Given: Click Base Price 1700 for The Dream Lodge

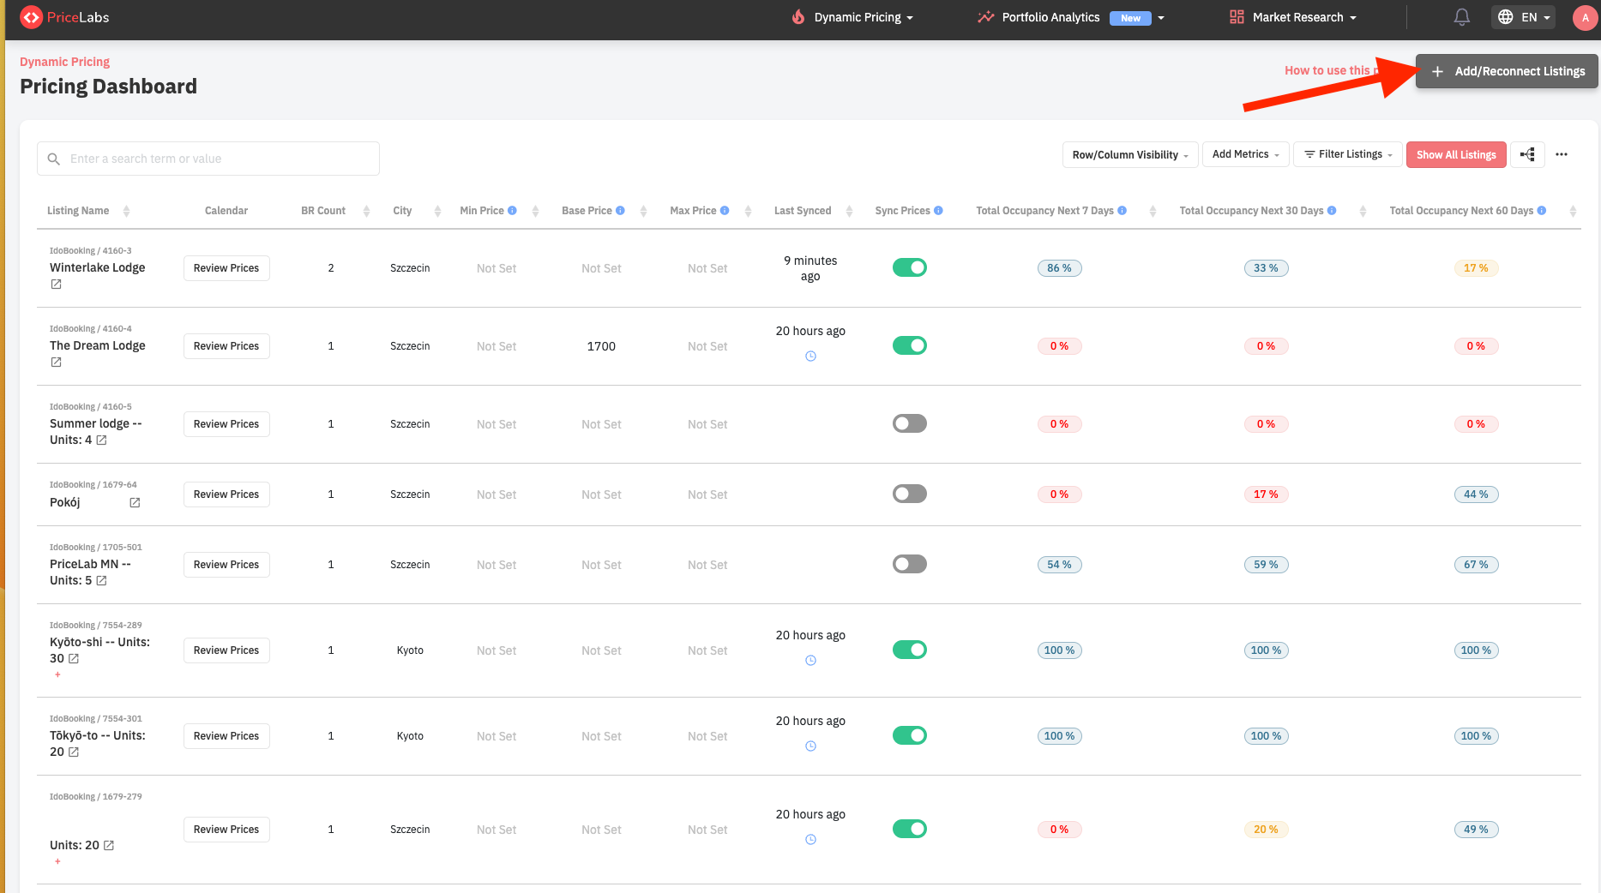Looking at the screenshot, I should click(601, 346).
